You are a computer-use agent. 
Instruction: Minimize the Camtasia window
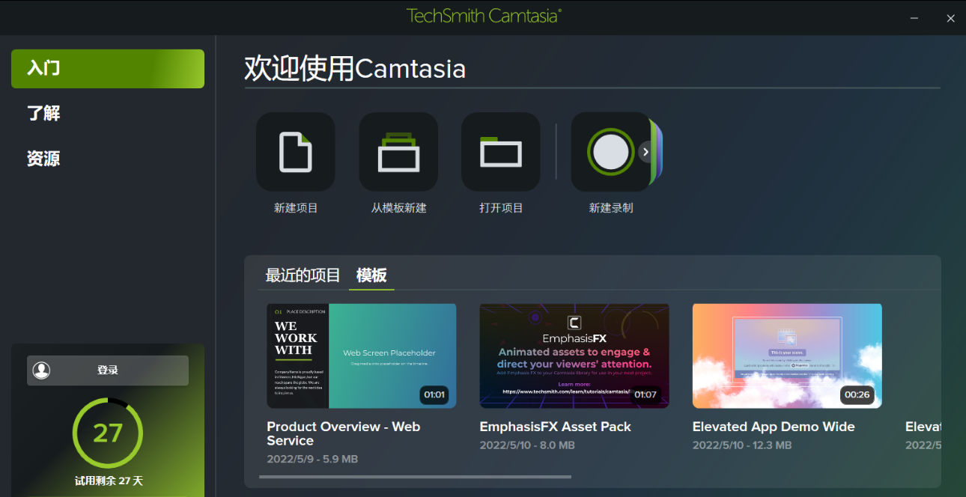914,18
